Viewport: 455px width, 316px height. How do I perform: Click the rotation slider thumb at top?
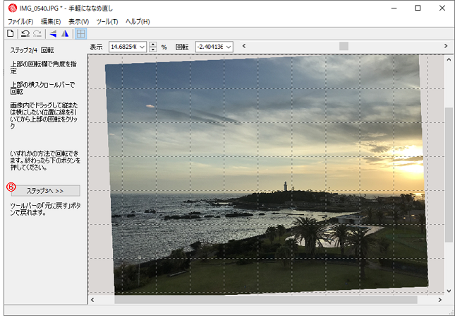(x=344, y=47)
